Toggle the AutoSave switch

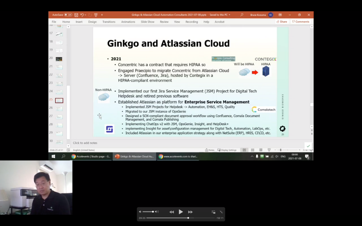click(x=68, y=15)
